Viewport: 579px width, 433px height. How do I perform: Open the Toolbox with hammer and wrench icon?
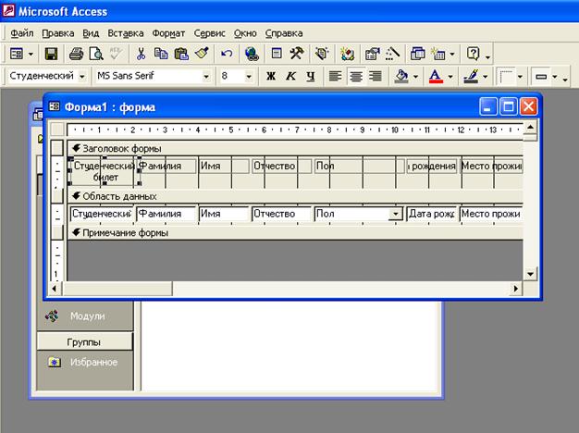[x=297, y=54]
